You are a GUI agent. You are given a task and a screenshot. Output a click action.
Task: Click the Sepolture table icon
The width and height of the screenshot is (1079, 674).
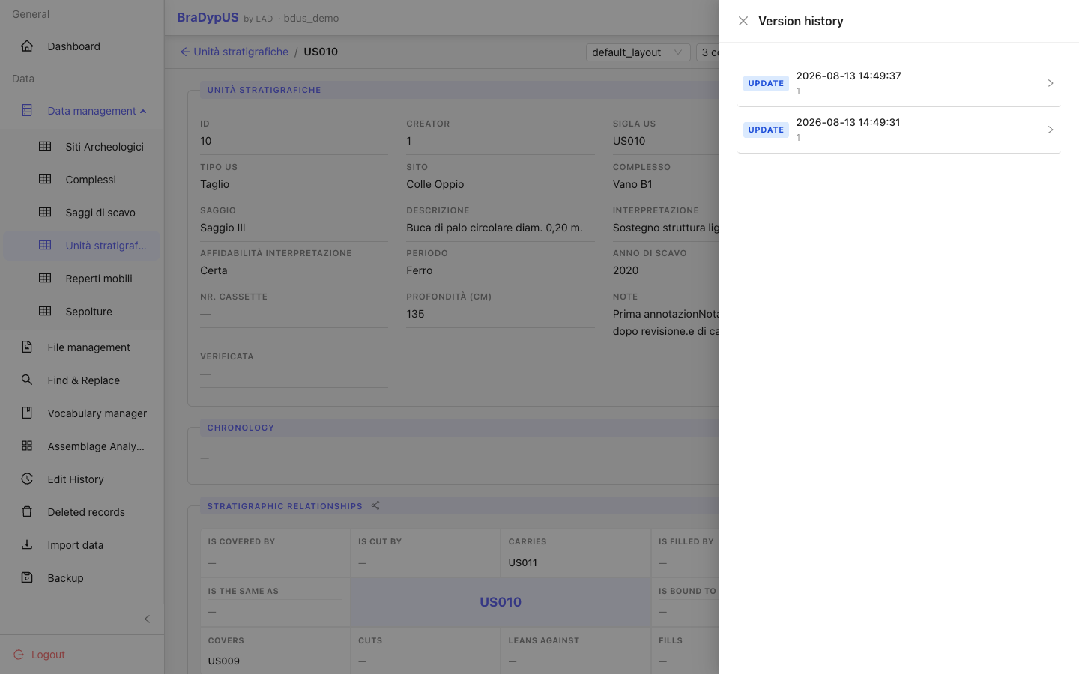[45, 312]
